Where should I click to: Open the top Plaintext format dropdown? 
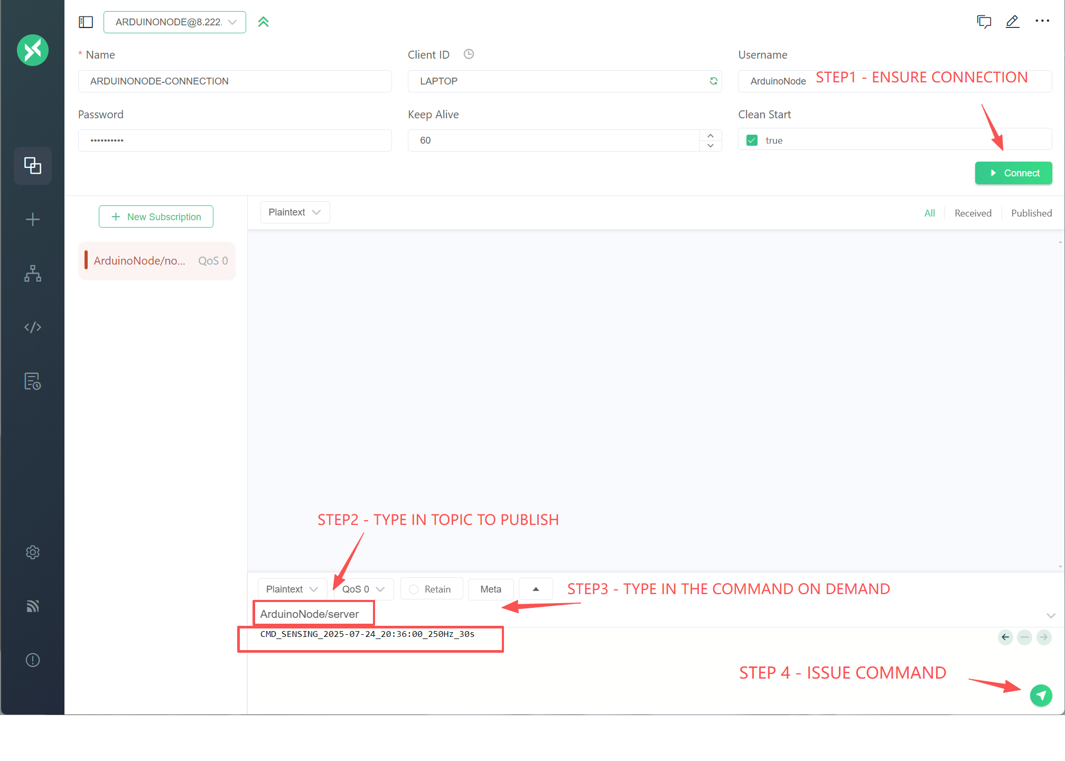(295, 212)
